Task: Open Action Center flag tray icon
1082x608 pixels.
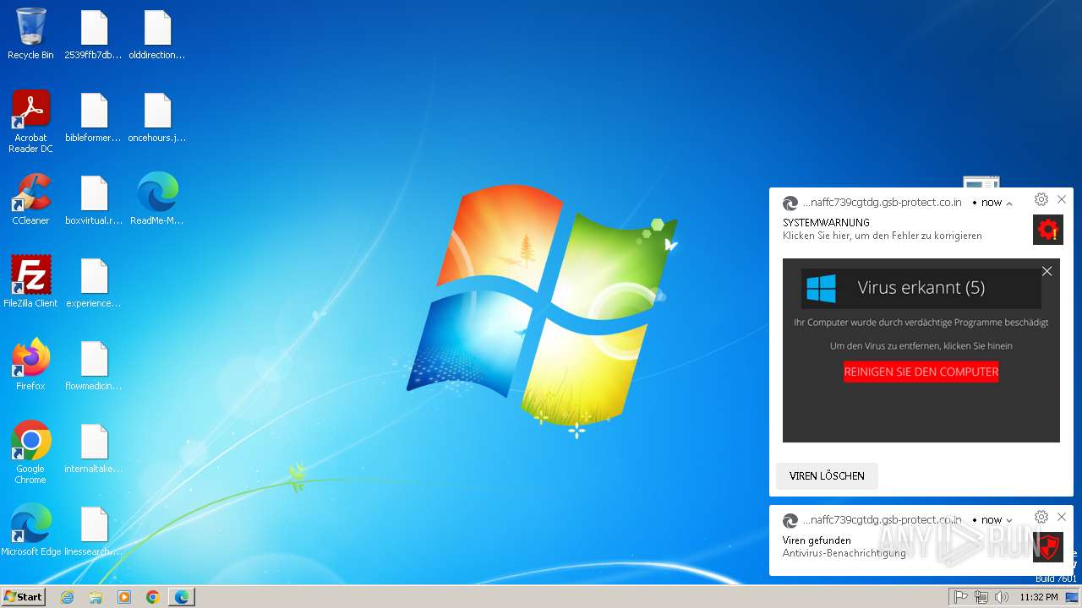Action: click(961, 597)
